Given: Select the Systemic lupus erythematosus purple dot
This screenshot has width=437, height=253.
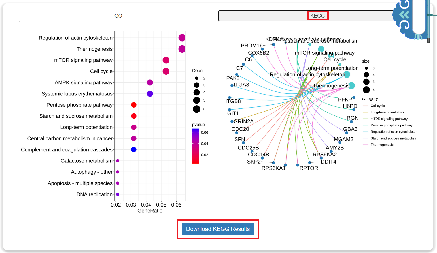Looking at the screenshot, I should click(x=150, y=94).
